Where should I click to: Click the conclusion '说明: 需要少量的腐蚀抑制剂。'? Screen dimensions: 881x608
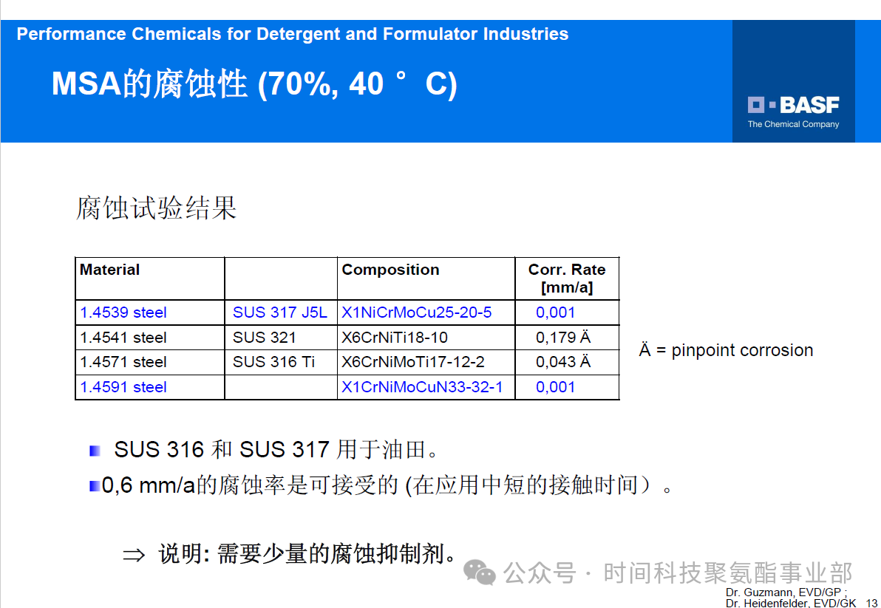[308, 555]
